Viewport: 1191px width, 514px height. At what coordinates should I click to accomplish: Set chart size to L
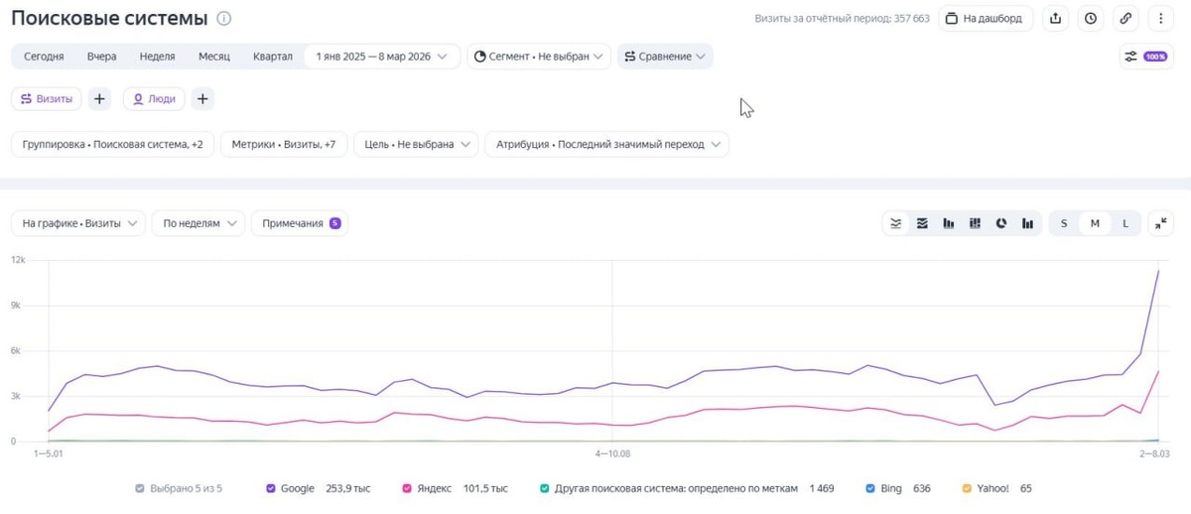(x=1125, y=223)
